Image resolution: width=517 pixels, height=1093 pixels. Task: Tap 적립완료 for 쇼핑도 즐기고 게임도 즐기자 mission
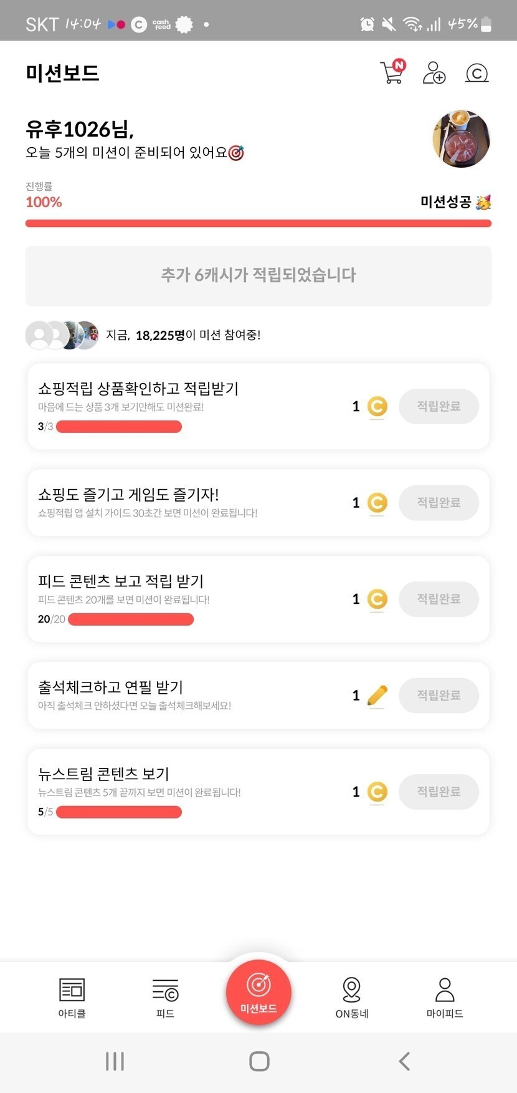[x=439, y=503]
